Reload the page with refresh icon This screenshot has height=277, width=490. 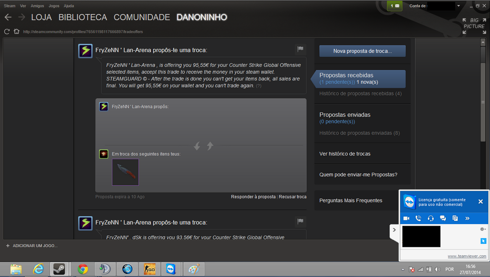pos(7,31)
